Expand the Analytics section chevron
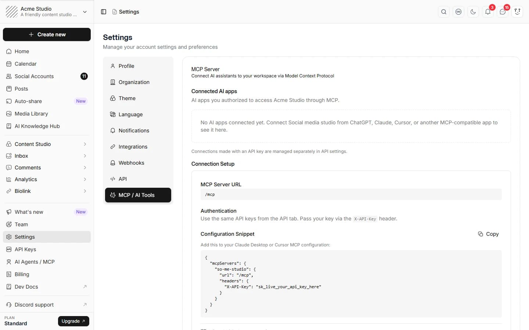Screen dimensions: 529x330 (x=85, y=179)
